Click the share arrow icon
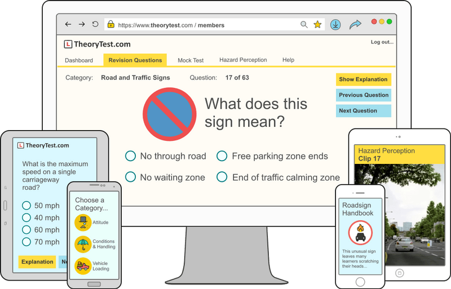Image resolution: width=451 pixels, height=289 pixels. coord(355,25)
